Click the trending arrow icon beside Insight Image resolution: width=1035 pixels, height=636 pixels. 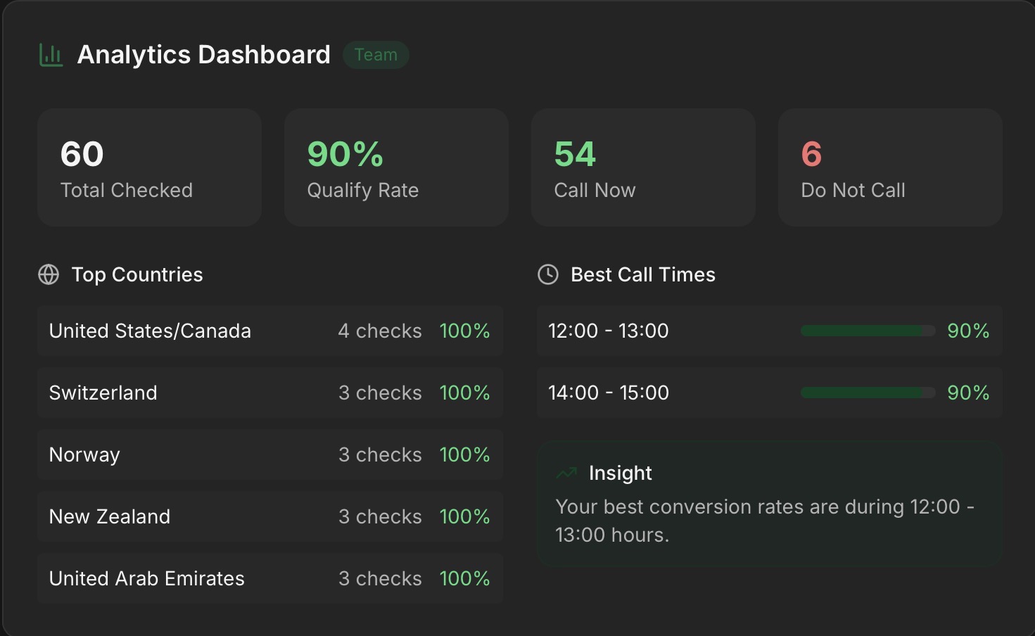point(566,473)
